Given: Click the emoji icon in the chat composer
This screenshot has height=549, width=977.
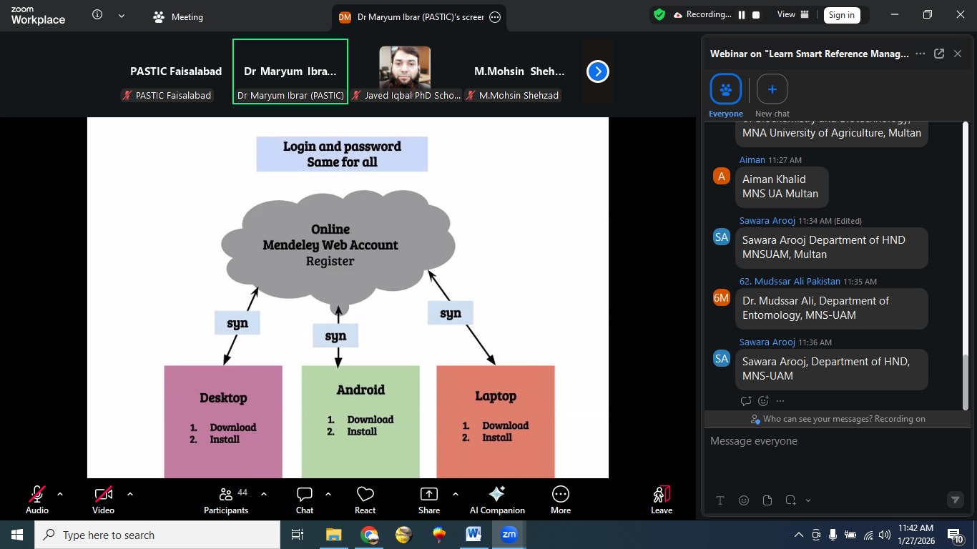Looking at the screenshot, I should pyautogui.click(x=744, y=500).
